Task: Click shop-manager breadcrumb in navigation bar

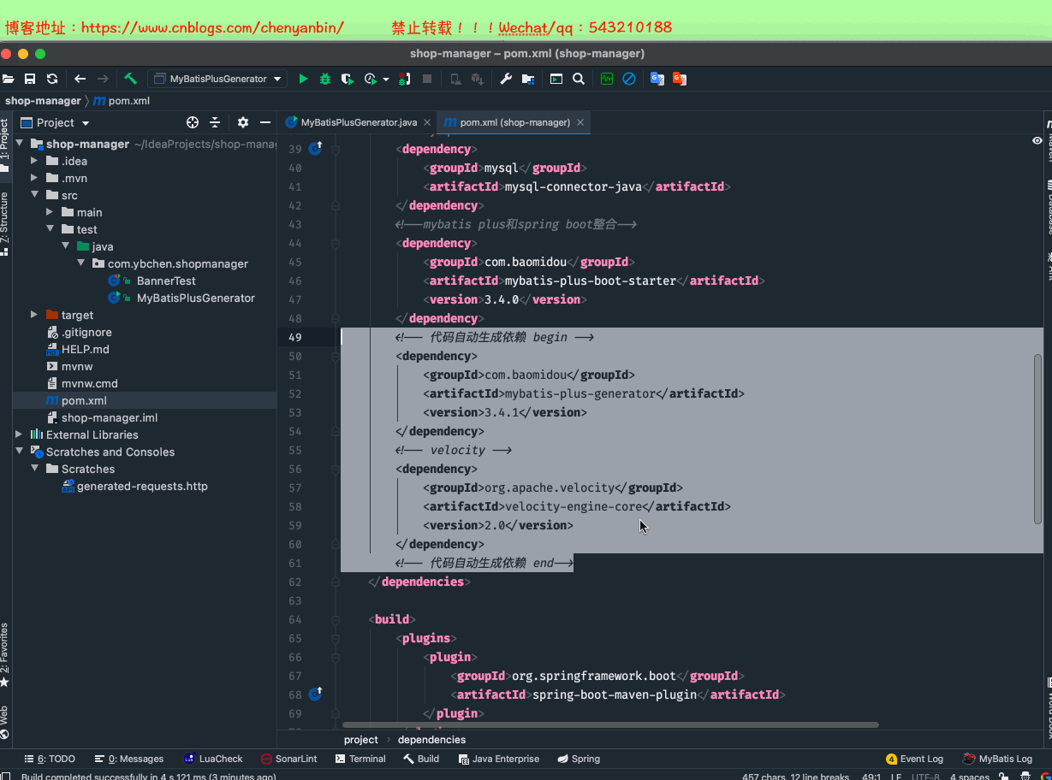Action: click(43, 101)
